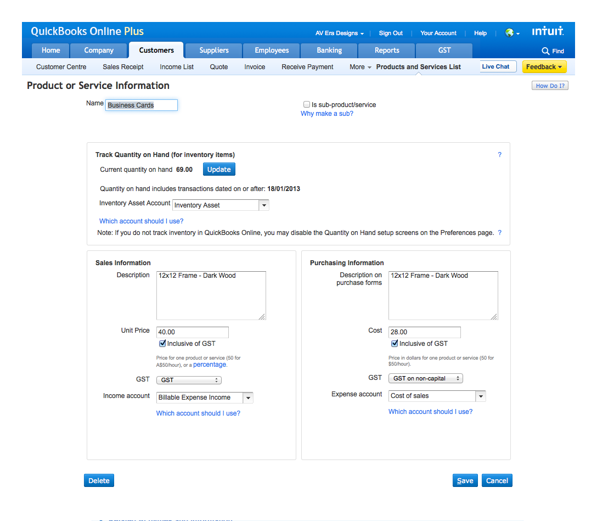Open Quote submenu item

(219, 67)
